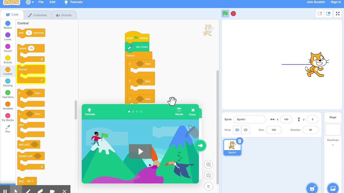Image resolution: width=344 pixels, height=193 pixels.
Task: Close the screen recorder toolbar
Action: coord(64,191)
